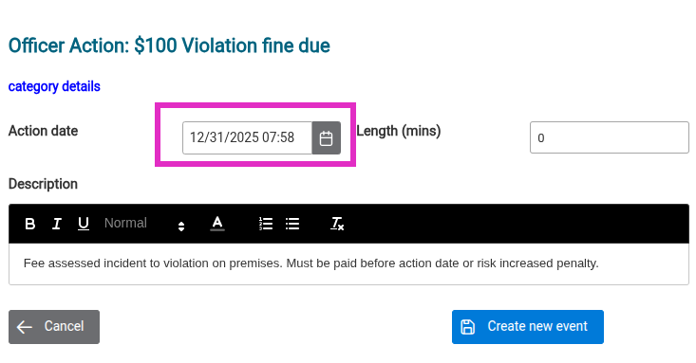The width and height of the screenshot is (696, 363).
Task: Expand the Normal heading style dropdown
Action: [x=144, y=224]
